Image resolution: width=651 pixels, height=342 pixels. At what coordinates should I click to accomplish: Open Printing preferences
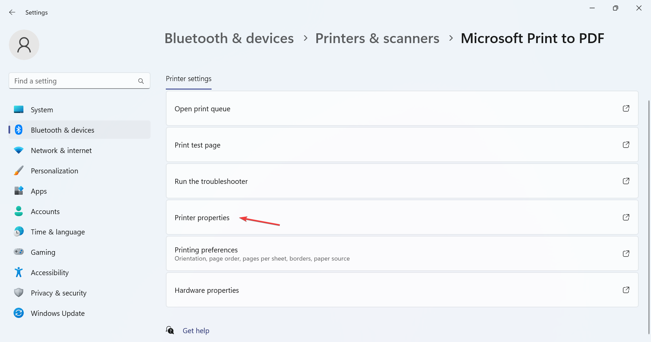coord(206,250)
